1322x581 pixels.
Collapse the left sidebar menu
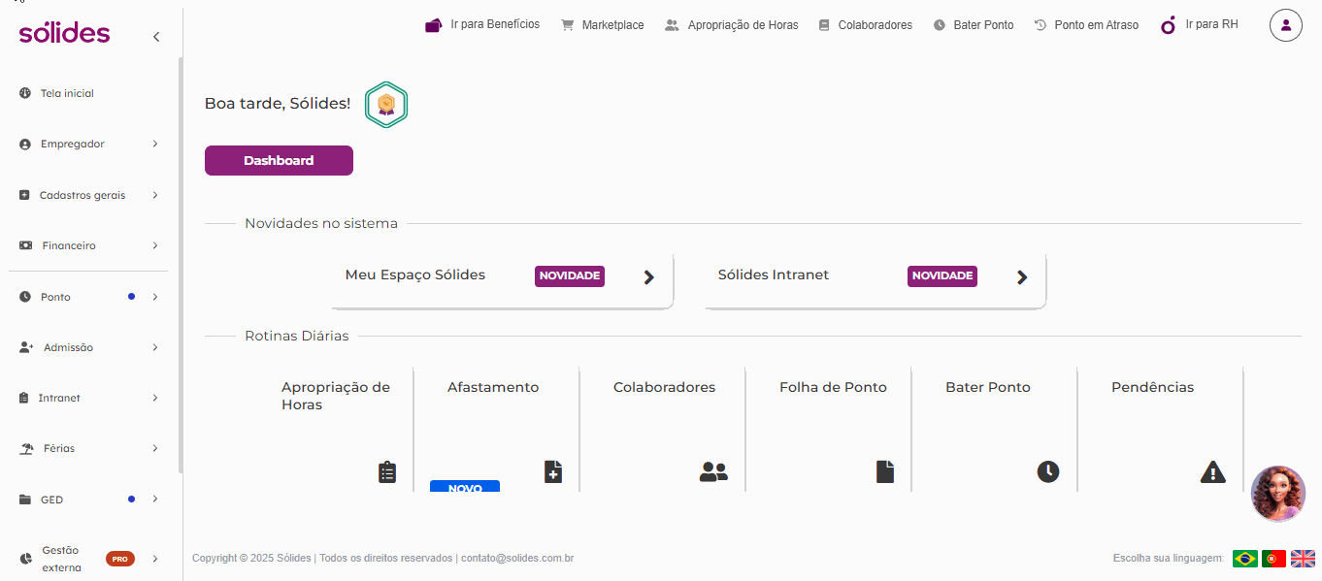click(156, 37)
